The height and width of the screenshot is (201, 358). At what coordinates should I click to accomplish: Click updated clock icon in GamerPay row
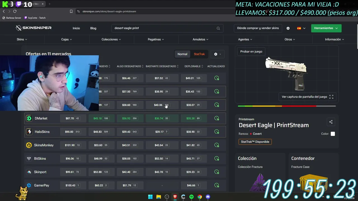(x=216, y=185)
